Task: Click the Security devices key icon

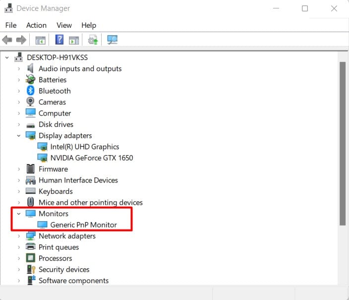Action: coord(31,269)
